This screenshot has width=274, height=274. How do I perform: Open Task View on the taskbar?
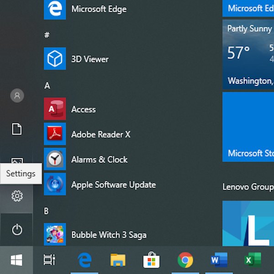(x=49, y=260)
